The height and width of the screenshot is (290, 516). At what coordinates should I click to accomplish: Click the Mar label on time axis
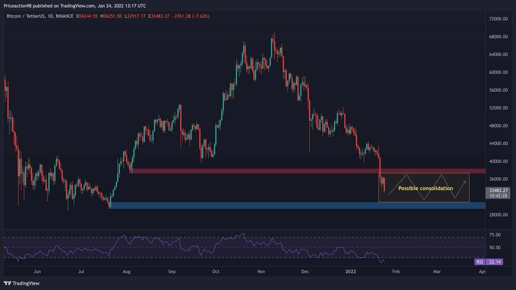pyautogui.click(x=437, y=271)
